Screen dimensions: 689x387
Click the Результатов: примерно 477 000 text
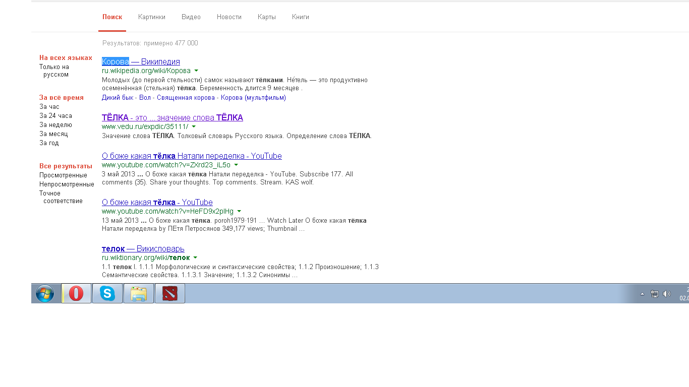pos(150,43)
